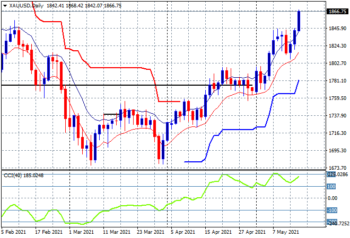Click the 23 Mar 2021 date label
The height and width of the screenshot is (238, 350).
pos(151,232)
